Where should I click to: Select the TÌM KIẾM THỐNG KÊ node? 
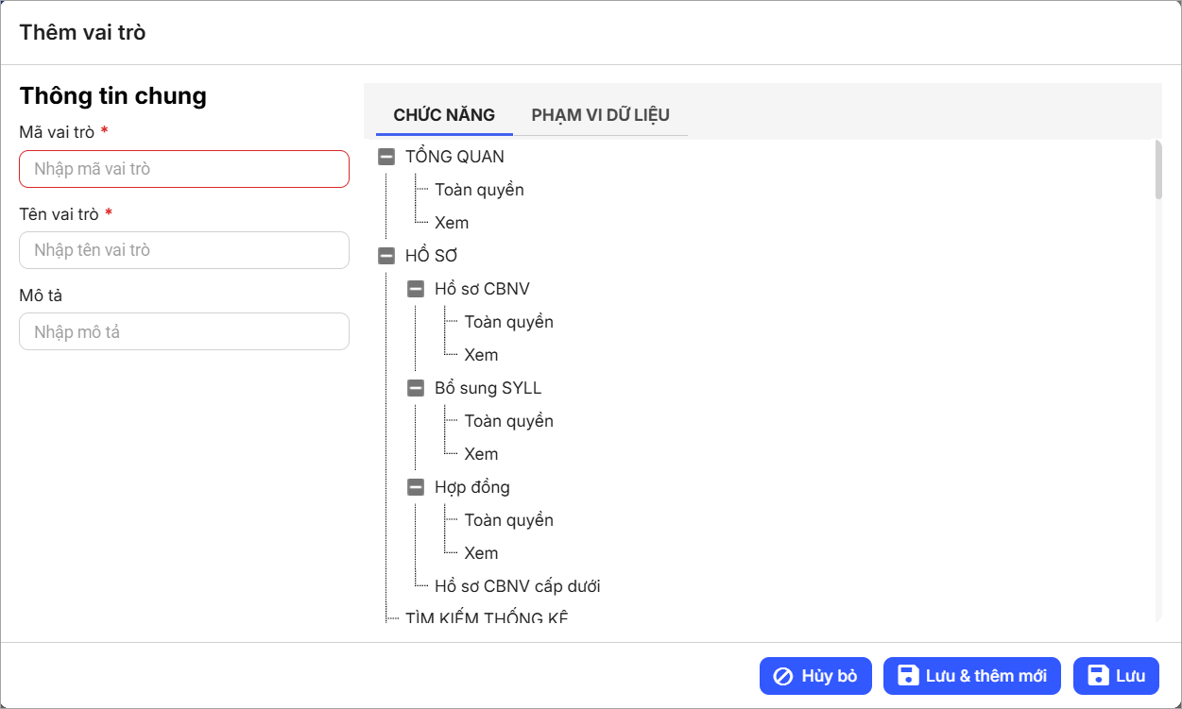coord(487,618)
